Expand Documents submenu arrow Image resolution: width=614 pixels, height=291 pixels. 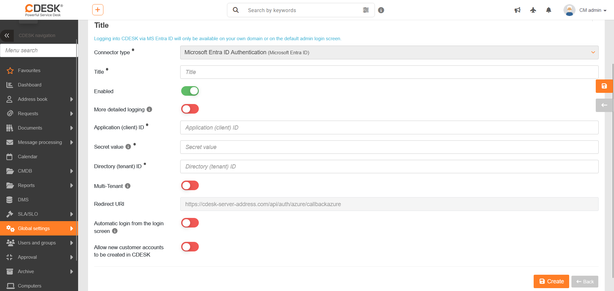[72, 128]
